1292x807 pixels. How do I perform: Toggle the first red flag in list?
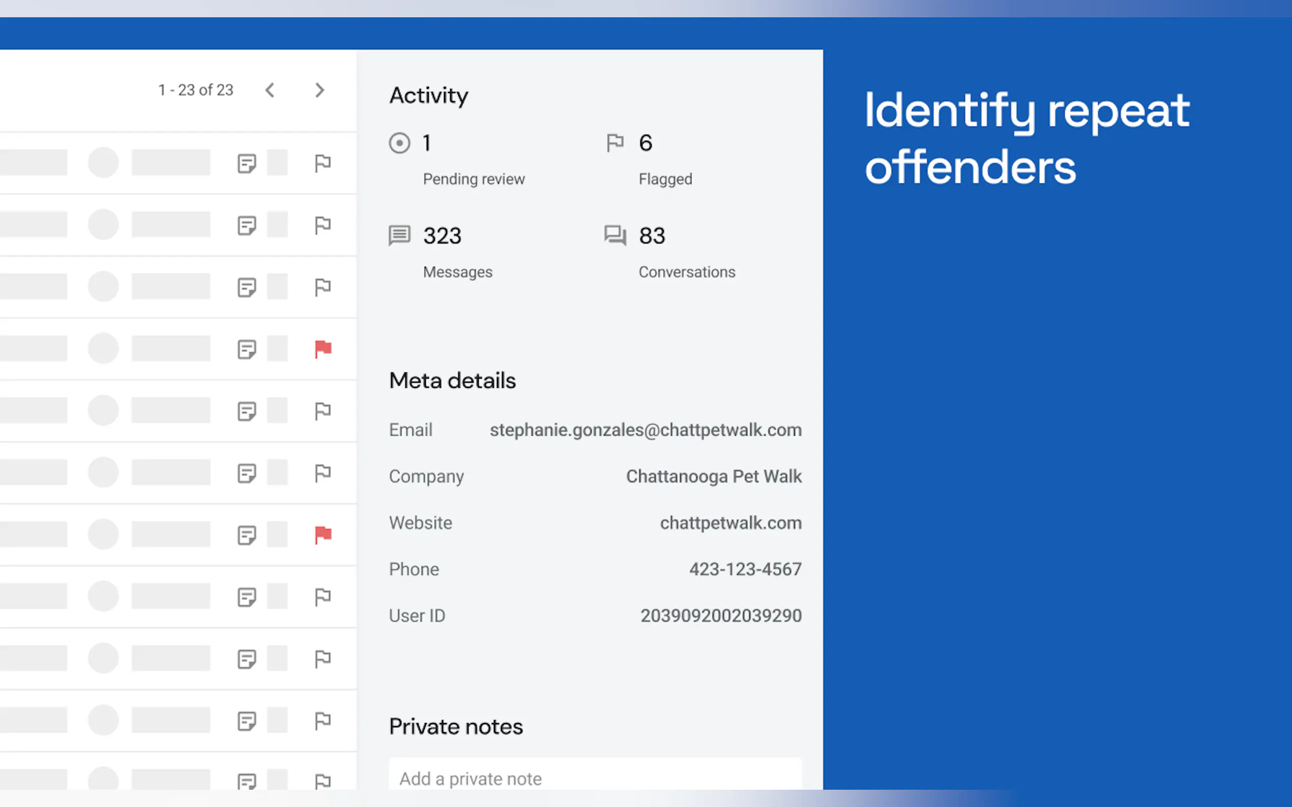click(x=323, y=349)
